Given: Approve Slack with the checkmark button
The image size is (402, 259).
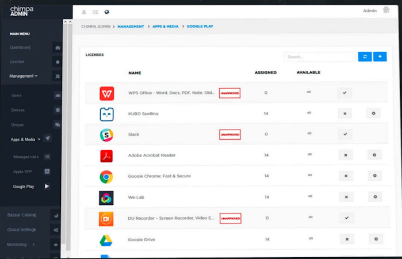Looking at the screenshot, I should click(345, 134).
